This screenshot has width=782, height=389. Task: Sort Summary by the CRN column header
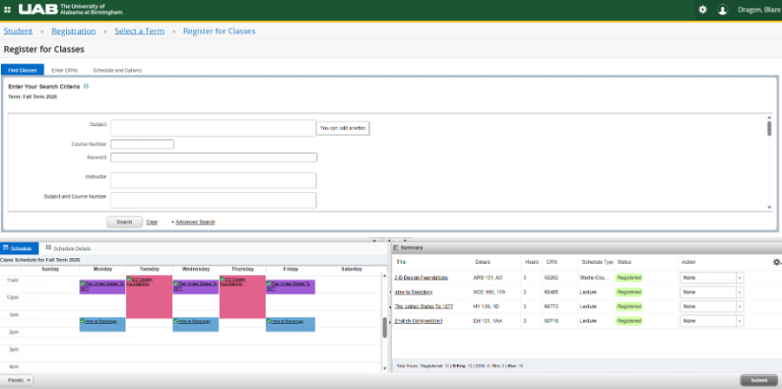click(x=551, y=262)
